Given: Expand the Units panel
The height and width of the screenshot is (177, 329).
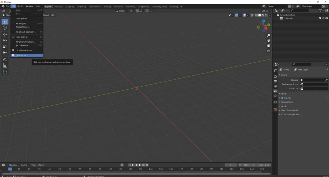Looking at the screenshot, I should (283, 94).
